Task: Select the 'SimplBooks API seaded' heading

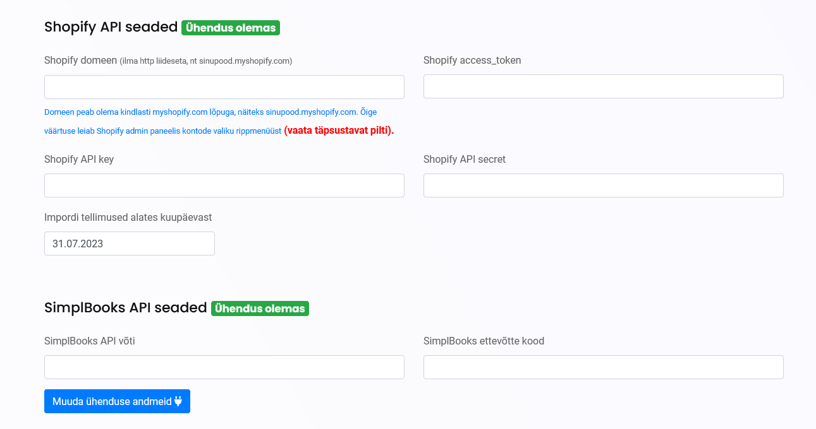Action: (125, 308)
